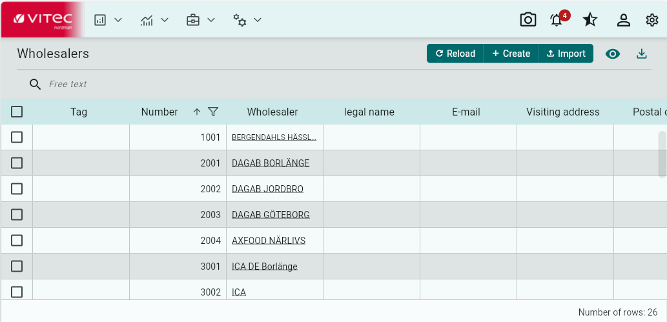The width and height of the screenshot is (667, 322).
Task: Click the Vitec Nordman logo
Action: (42, 19)
